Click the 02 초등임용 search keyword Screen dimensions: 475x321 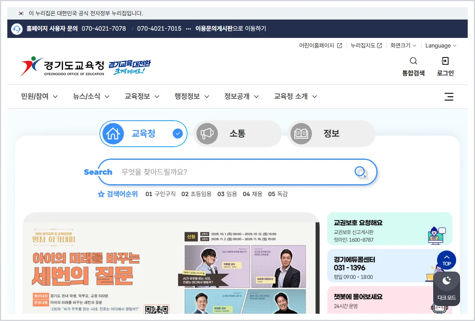pos(196,194)
